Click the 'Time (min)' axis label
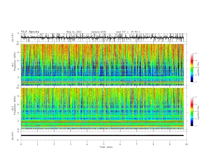The image size is (210, 162). pos(106,147)
